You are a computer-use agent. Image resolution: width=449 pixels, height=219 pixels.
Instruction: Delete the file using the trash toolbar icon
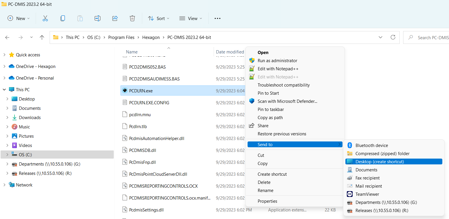[x=132, y=18]
